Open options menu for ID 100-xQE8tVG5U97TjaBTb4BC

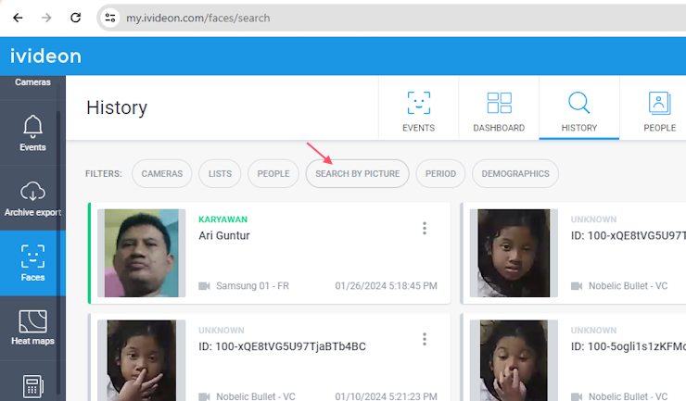tap(425, 339)
